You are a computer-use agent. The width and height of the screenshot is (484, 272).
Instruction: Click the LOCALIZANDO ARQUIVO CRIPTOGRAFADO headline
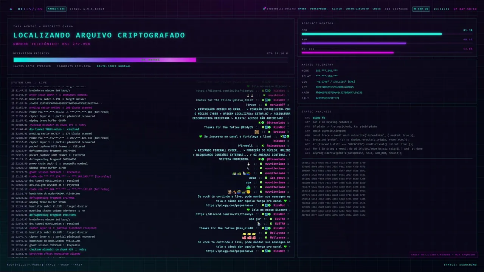point(99,35)
